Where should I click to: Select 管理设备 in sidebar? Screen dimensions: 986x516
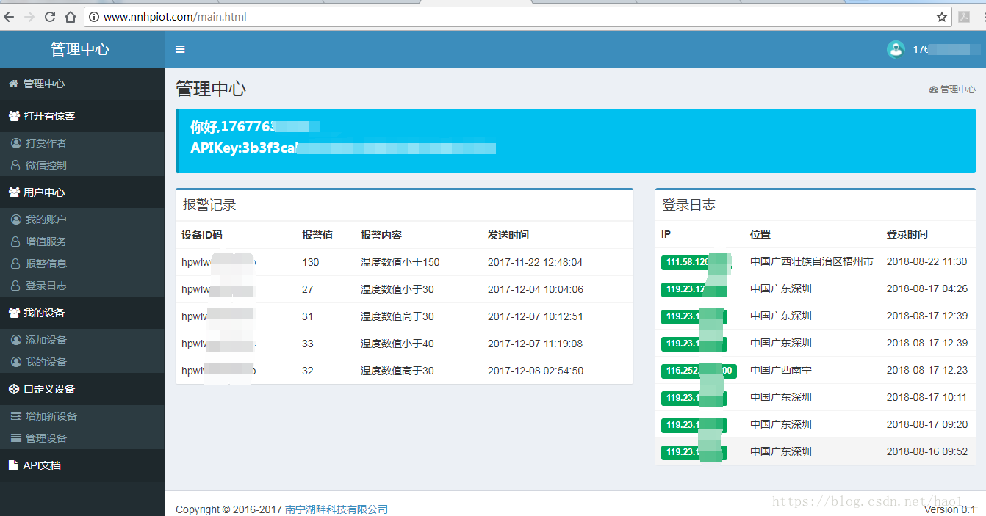pyautogui.click(x=82, y=438)
